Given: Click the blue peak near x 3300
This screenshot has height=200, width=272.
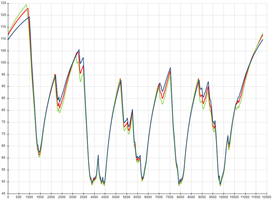Looking at the screenshot, I should click(79, 50).
